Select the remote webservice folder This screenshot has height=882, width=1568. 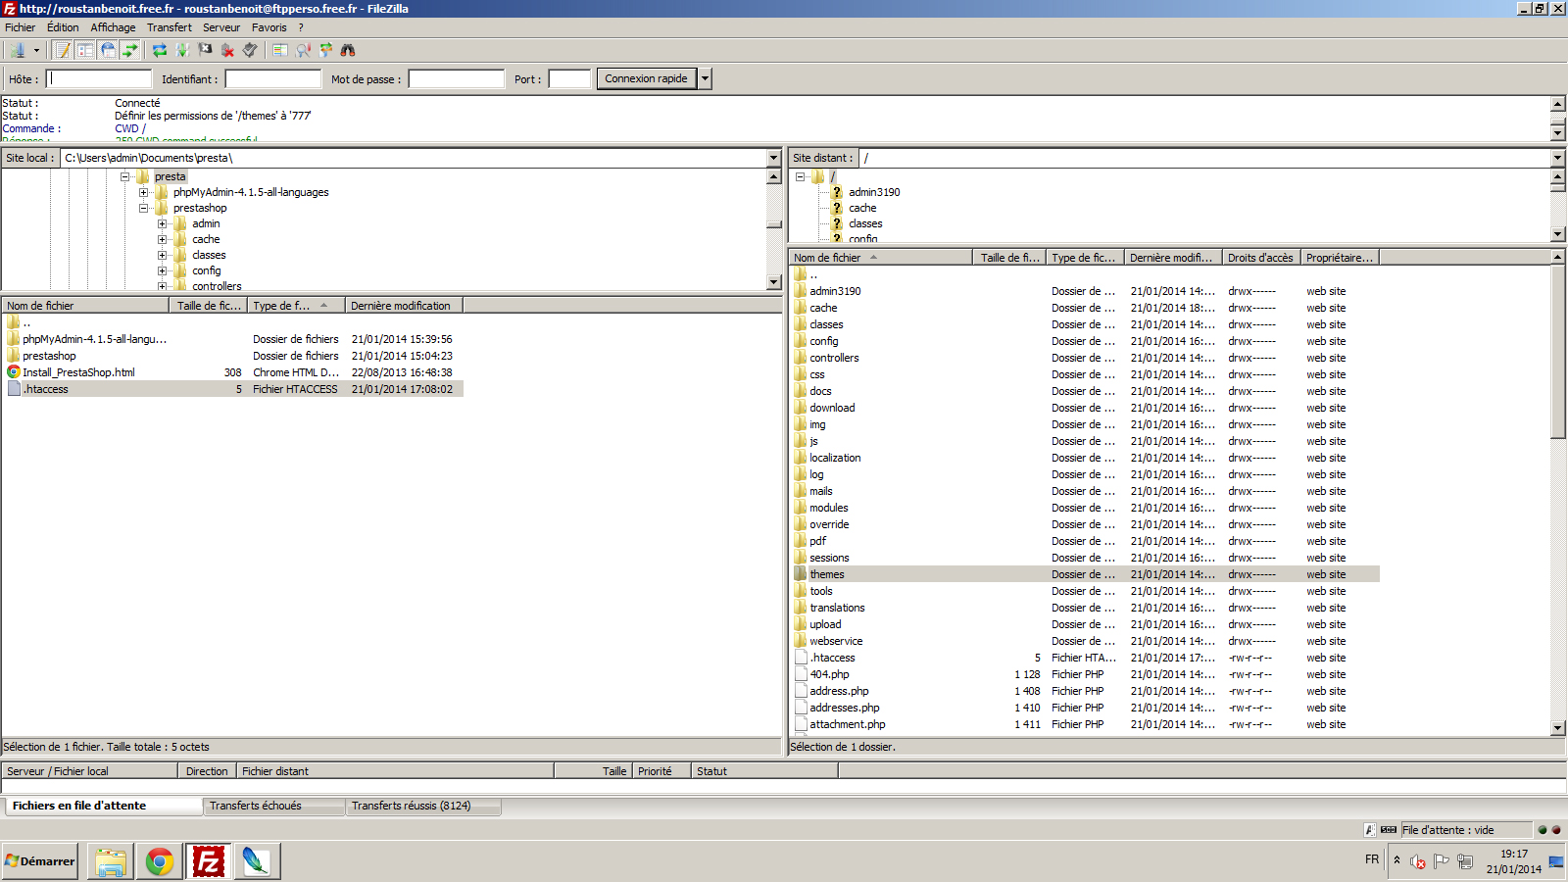(1086, 641)
